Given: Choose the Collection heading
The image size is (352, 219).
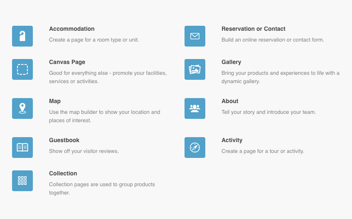Looking at the screenshot, I should click(x=63, y=173).
